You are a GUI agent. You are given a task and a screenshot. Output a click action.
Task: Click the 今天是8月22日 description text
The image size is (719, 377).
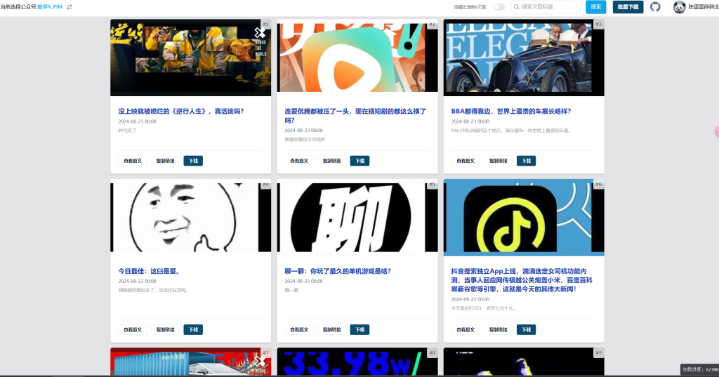pos(483,308)
